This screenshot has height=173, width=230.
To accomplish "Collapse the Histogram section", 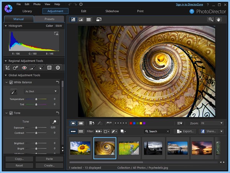I will [6, 26].
